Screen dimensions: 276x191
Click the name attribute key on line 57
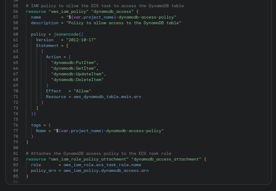point(36,17)
